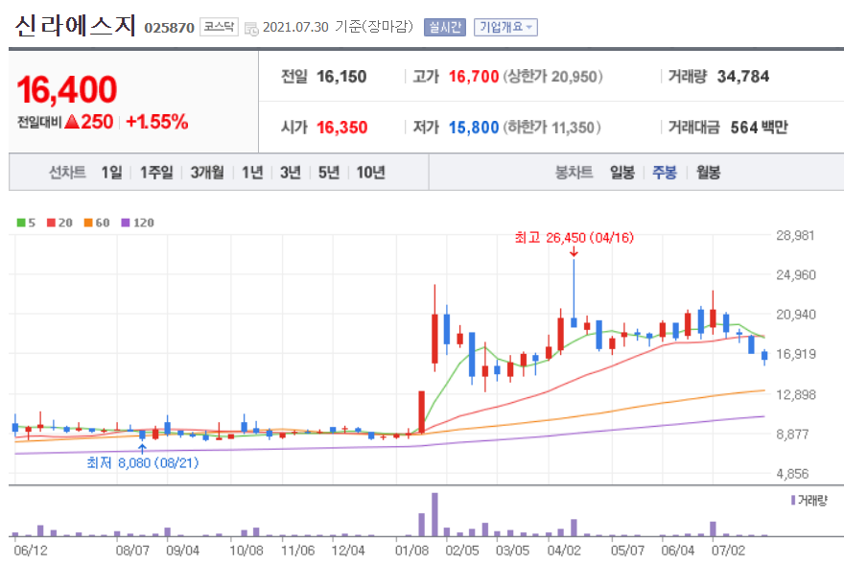Click the 최저 8,080 (08/21) low marker
This screenshot has height=565, width=844.
click(143, 462)
